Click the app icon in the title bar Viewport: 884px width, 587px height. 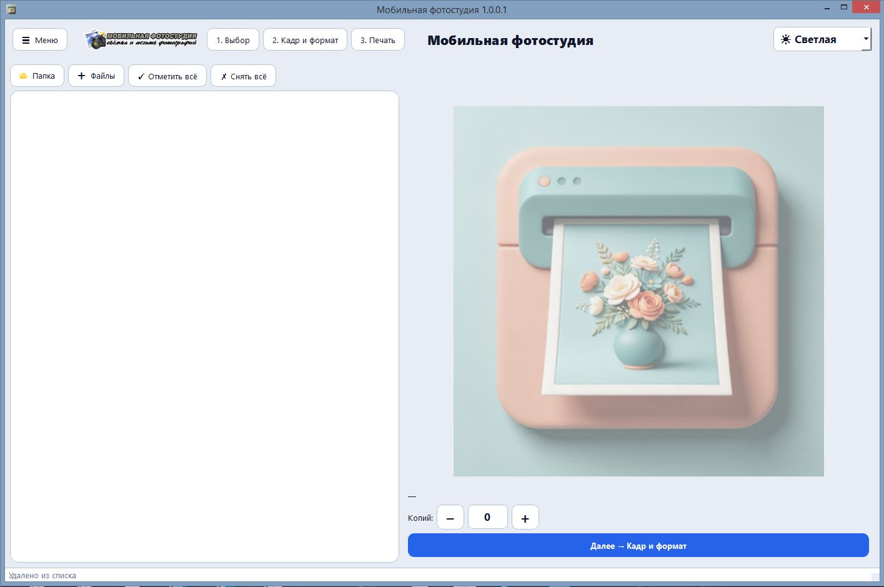(11, 9)
